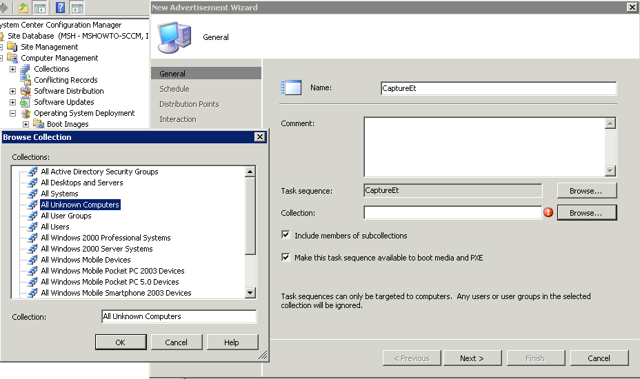The height and width of the screenshot is (379, 640).
Task: Click Comment box scroll down arrow
Action: [x=610, y=170]
